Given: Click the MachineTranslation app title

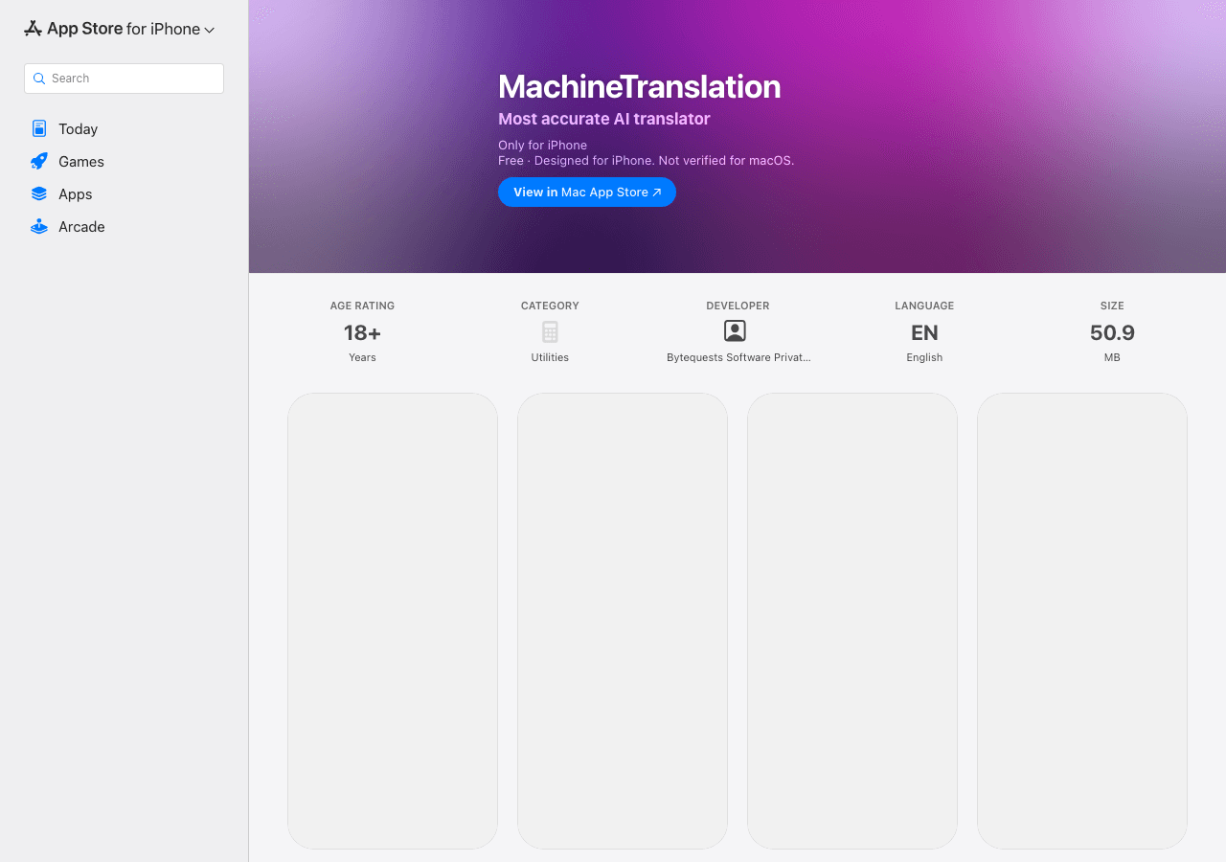Looking at the screenshot, I should [x=640, y=86].
